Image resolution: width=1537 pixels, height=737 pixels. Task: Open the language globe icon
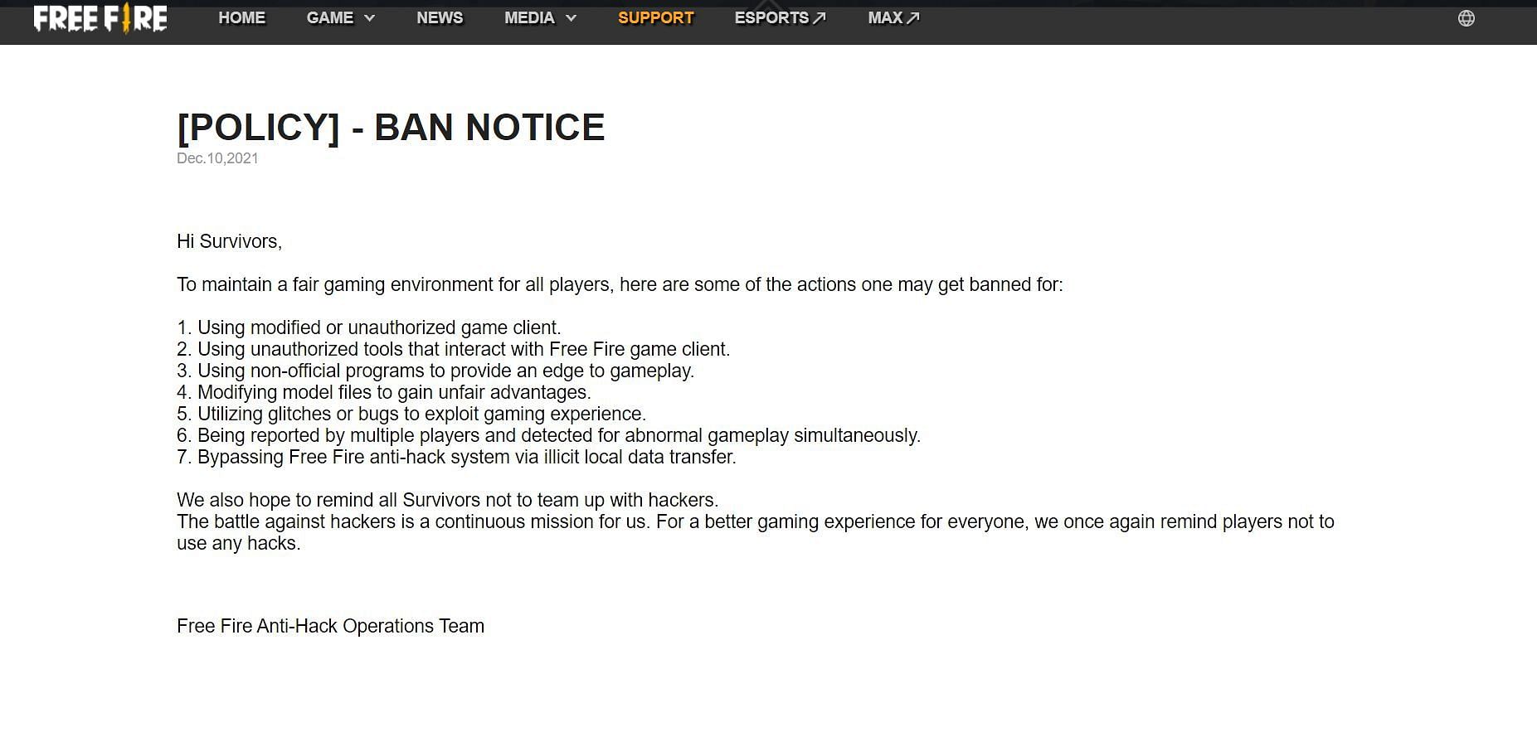(x=1466, y=18)
